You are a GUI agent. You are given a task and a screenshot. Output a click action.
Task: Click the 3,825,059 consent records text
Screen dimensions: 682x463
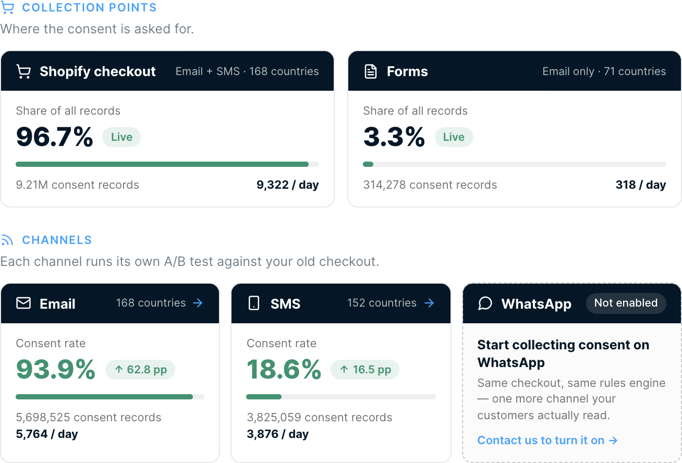pos(320,417)
